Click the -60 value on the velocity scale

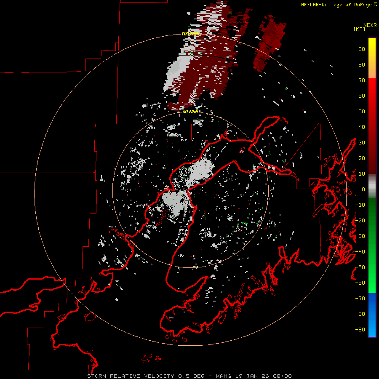click(360, 283)
